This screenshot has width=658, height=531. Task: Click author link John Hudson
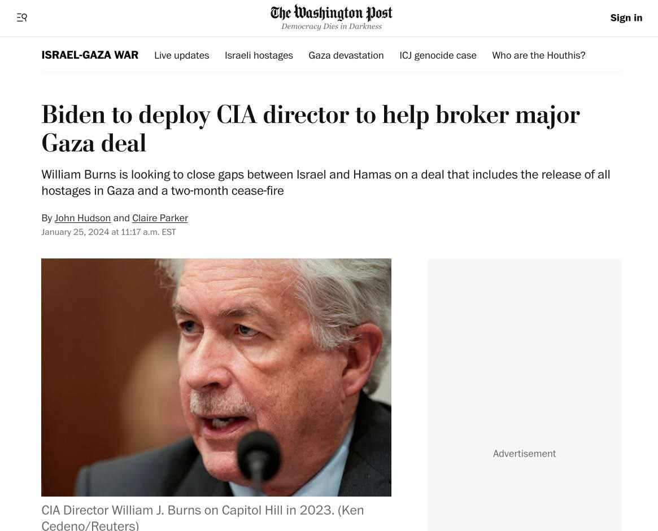click(82, 218)
